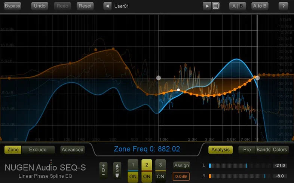Click the greyed Redo button
The height and width of the screenshot is (183, 294).
pos(62,6)
